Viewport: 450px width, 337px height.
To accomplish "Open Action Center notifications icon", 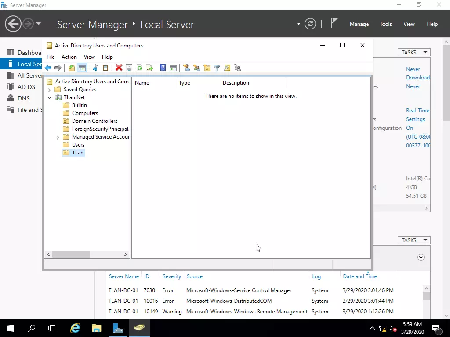I will tap(436, 328).
